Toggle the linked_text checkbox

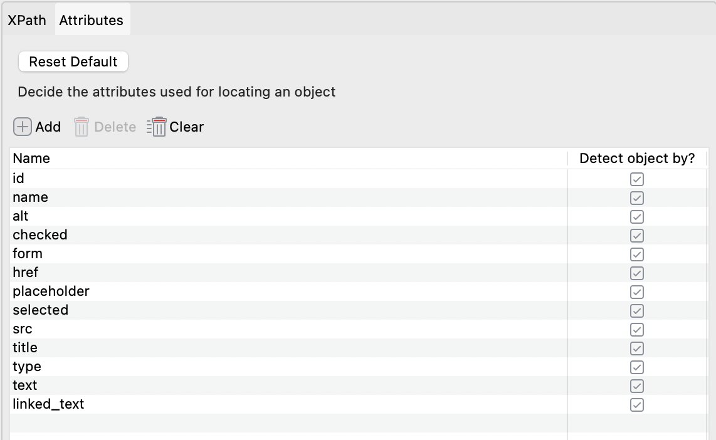pos(637,405)
